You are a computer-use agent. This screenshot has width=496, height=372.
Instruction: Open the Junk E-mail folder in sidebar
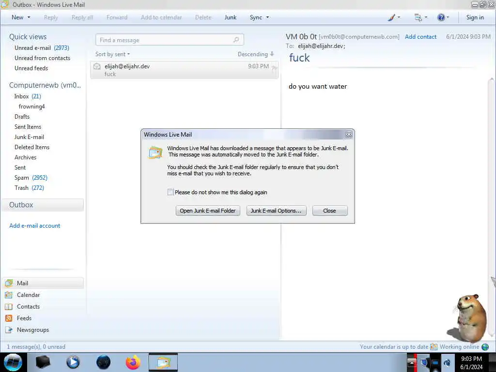click(29, 137)
